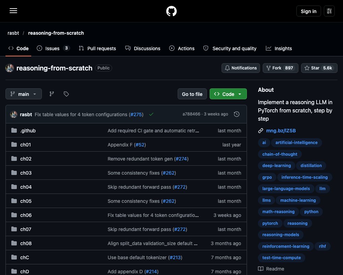Click the Readme book icon
This screenshot has height=275, width=343.
click(261, 268)
